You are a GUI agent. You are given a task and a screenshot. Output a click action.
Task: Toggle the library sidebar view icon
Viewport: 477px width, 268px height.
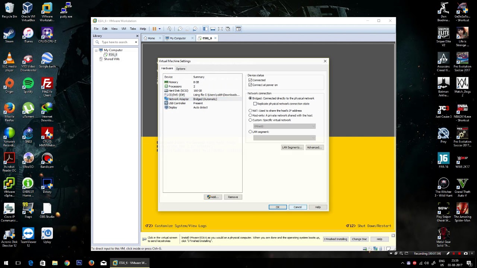click(x=205, y=29)
